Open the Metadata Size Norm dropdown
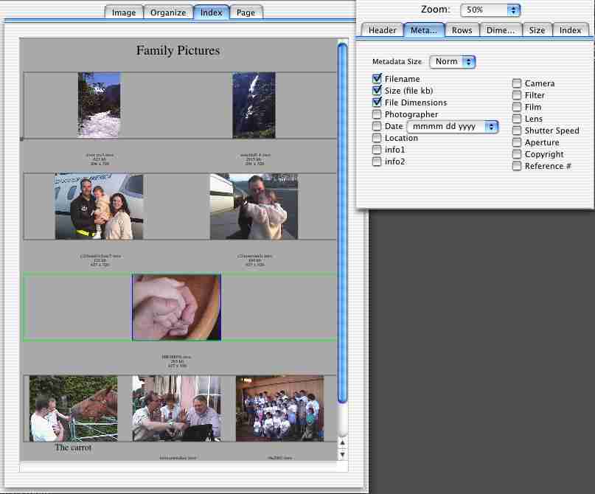Image resolution: width=595 pixels, height=494 pixels. pyautogui.click(x=453, y=62)
